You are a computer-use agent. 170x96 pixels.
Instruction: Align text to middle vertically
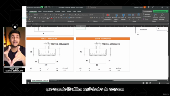click(59, 15)
